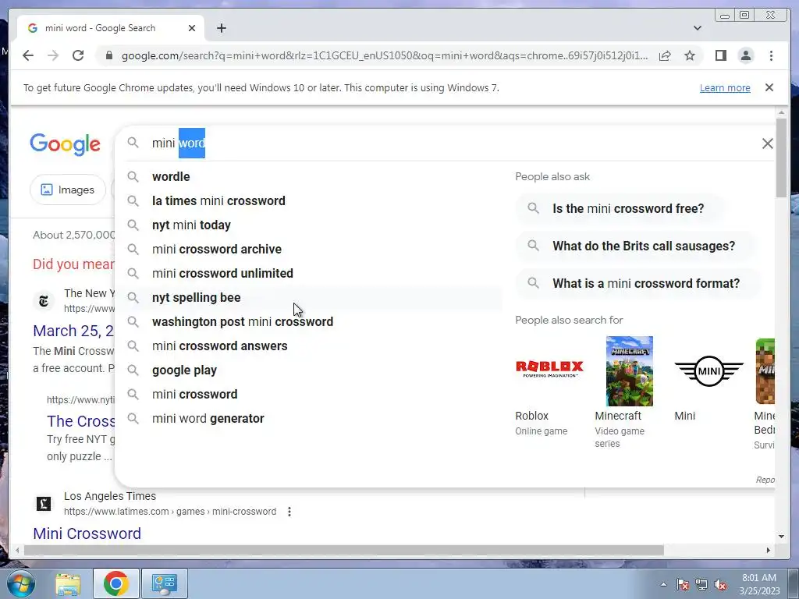799x599 pixels.
Task: Filter results by Images chip
Action: pos(68,190)
